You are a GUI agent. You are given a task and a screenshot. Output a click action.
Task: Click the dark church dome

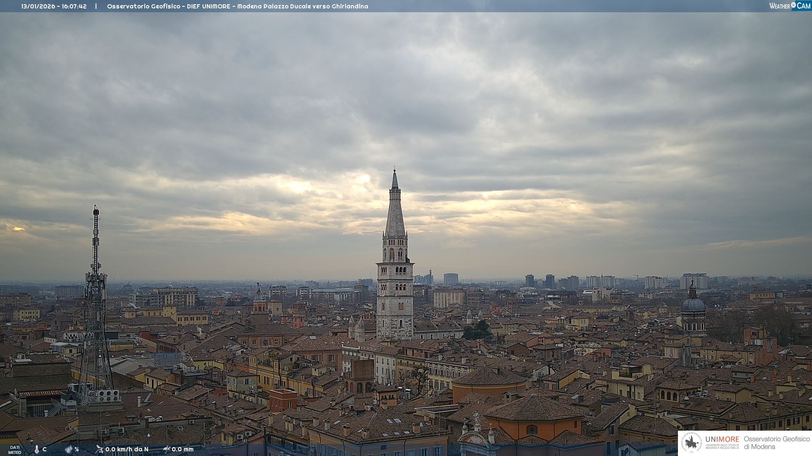click(x=693, y=305)
